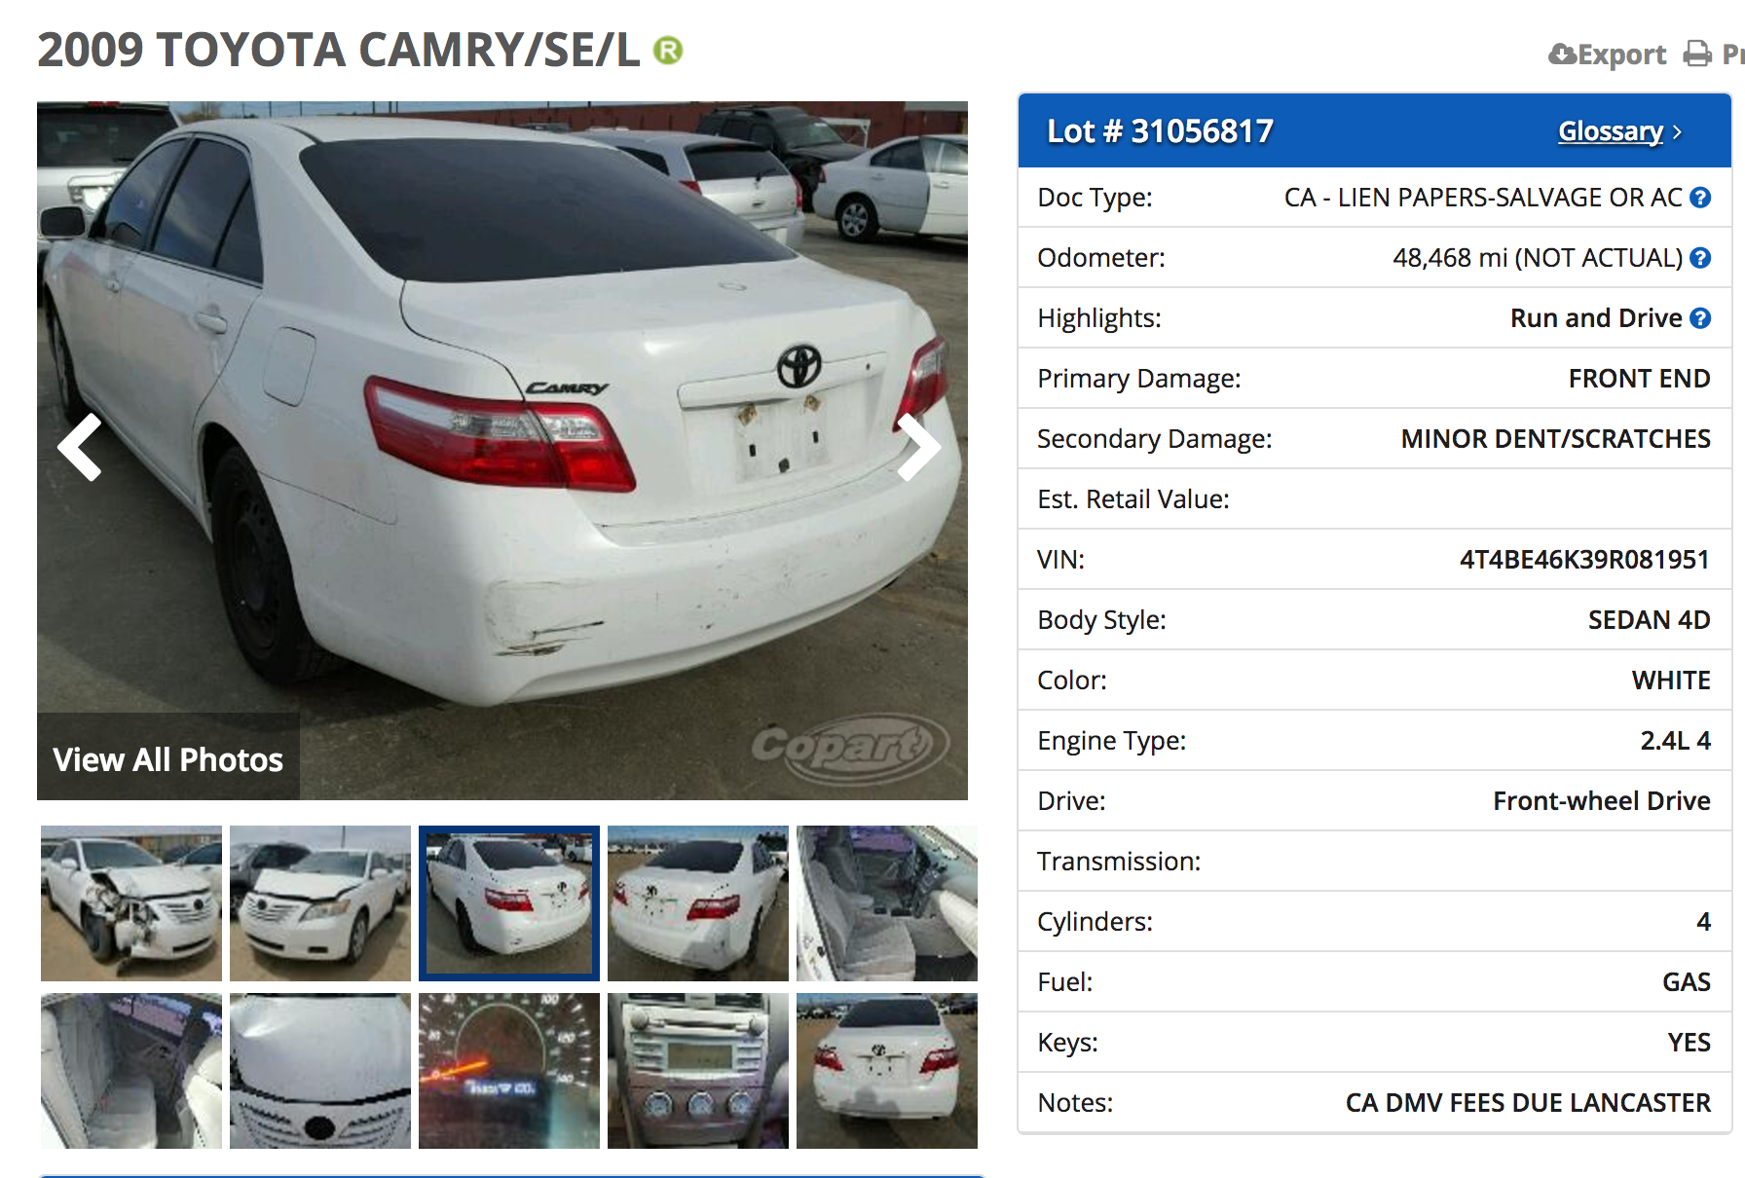
Task: Show next photo with right arrow
Action: 918,447
